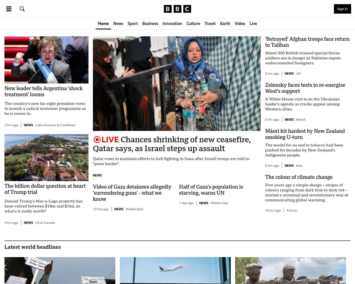Click the Latin America & Caribbean tag
Image resolution: width=355 pixels, height=284 pixels.
[55, 125]
